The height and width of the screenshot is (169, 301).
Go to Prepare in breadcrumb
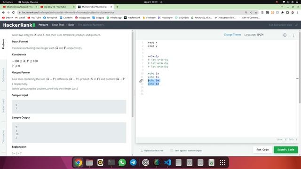tap(43, 25)
